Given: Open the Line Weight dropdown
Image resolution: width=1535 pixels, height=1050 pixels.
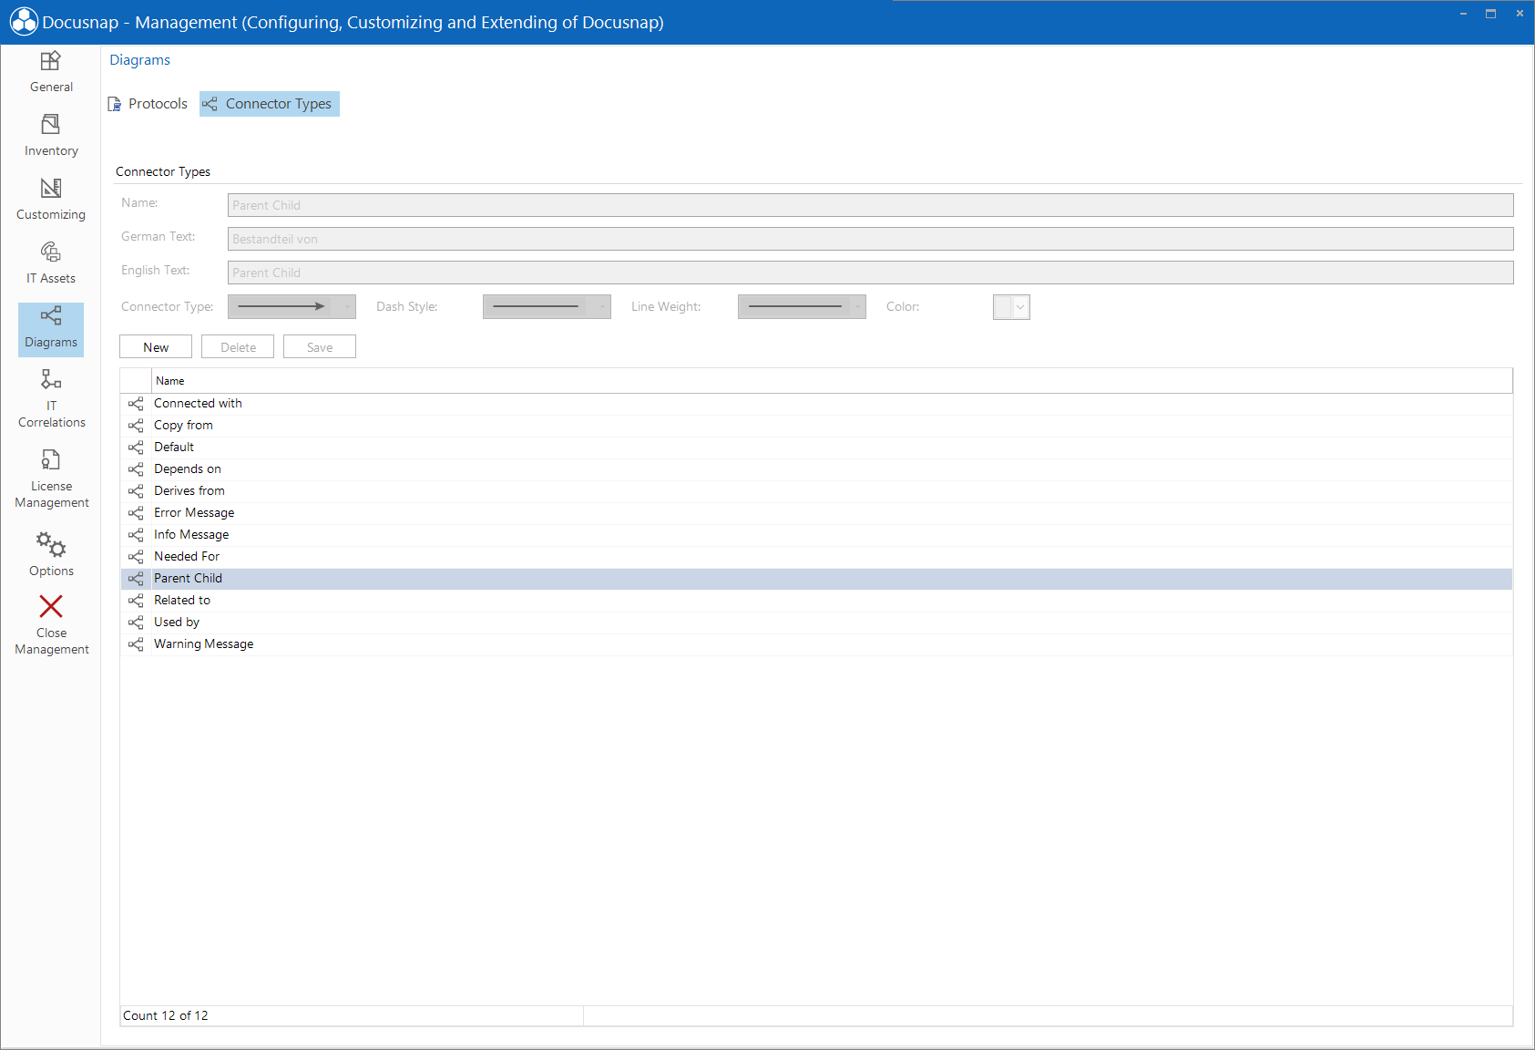Looking at the screenshot, I should click(802, 307).
